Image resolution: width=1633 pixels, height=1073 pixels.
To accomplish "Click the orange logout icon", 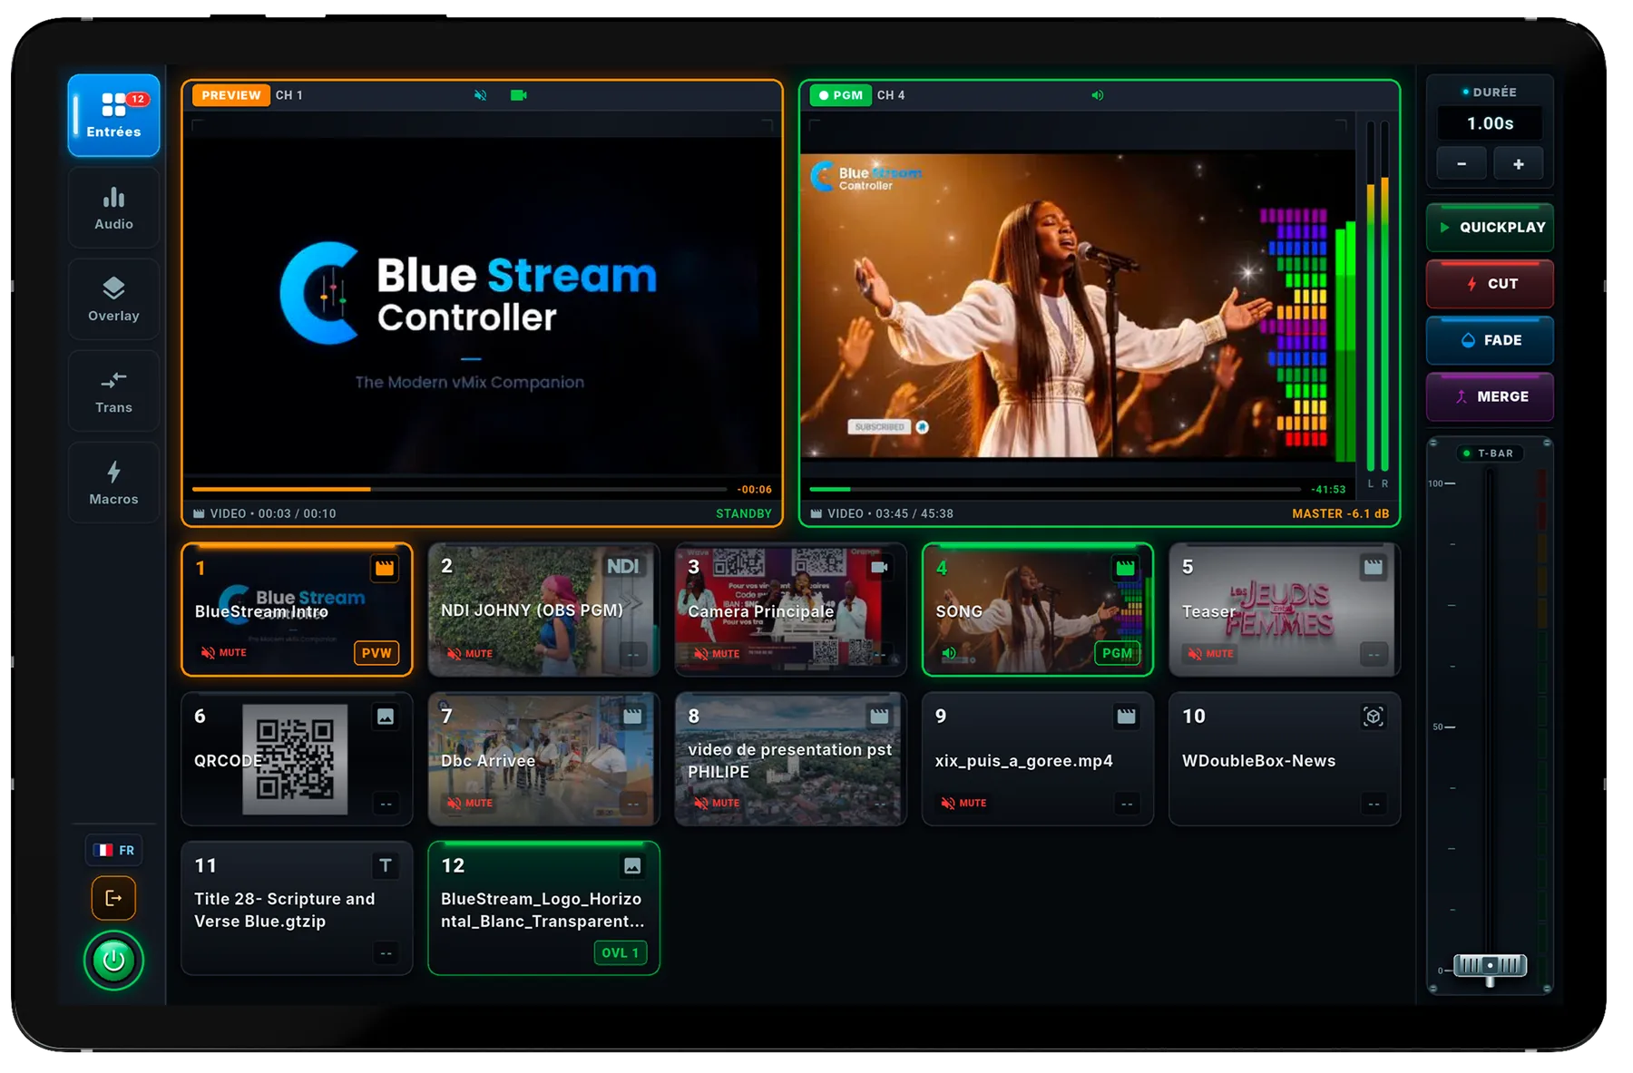I will click(x=113, y=898).
